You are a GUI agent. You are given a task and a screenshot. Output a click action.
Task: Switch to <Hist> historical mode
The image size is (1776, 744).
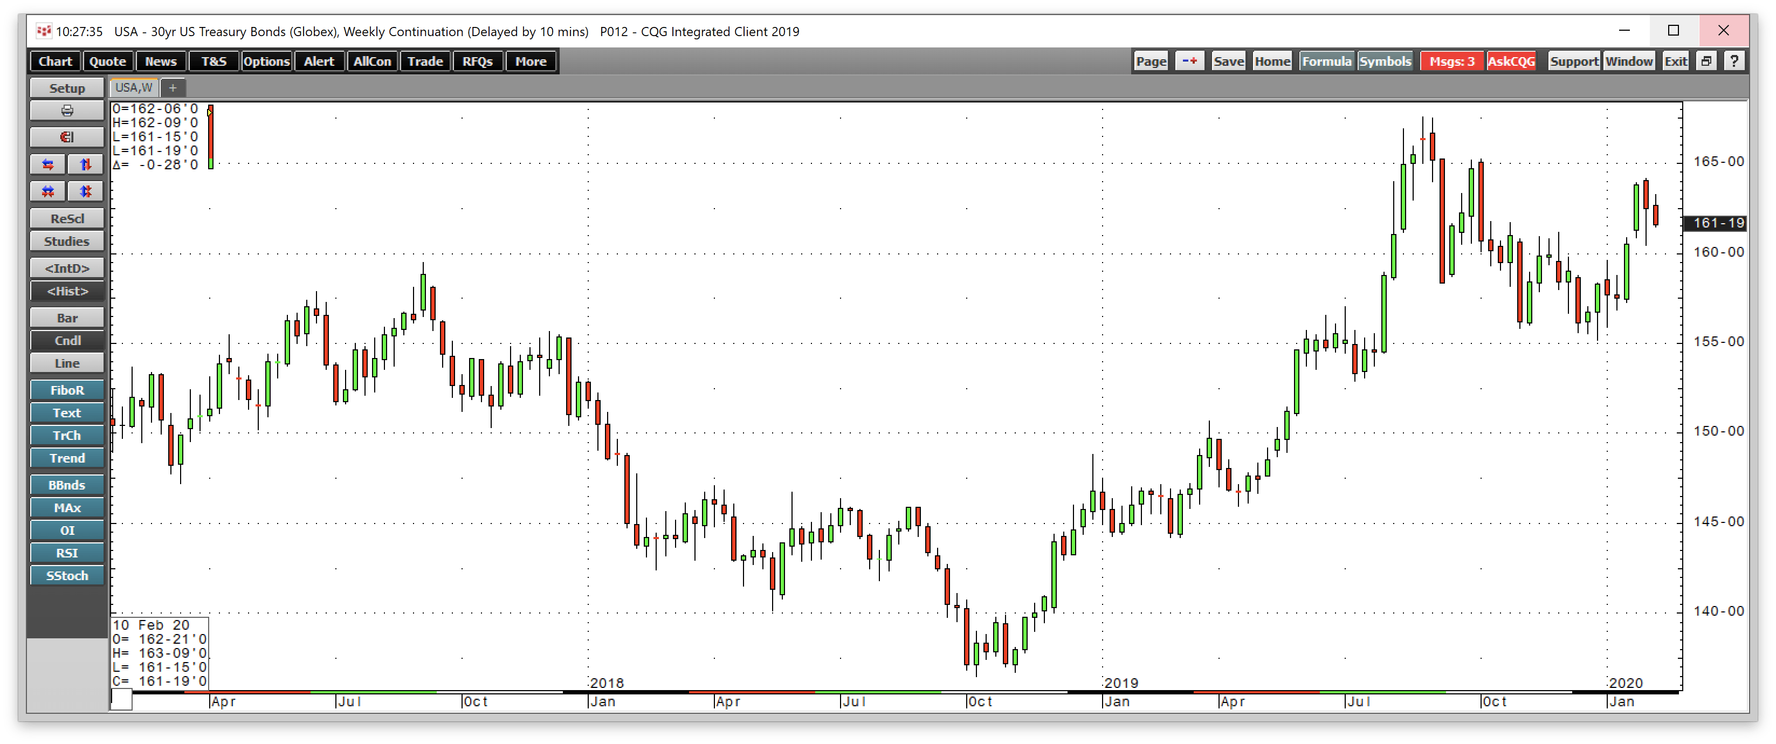click(x=67, y=290)
